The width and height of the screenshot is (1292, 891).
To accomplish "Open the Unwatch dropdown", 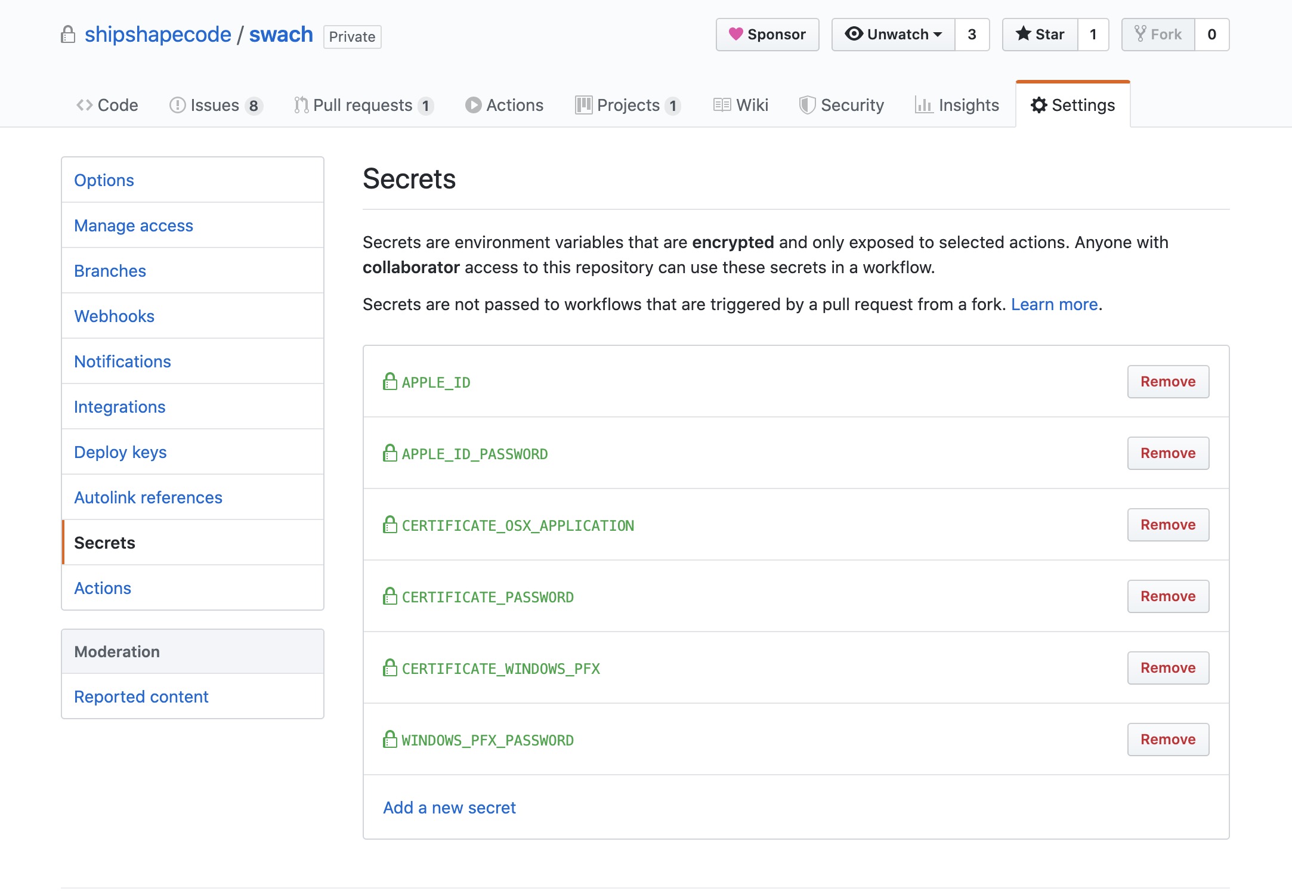I will (x=893, y=34).
